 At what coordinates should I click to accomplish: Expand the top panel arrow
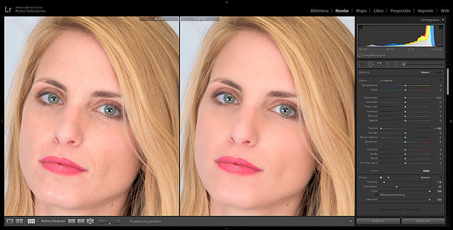[x=226, y=2]
